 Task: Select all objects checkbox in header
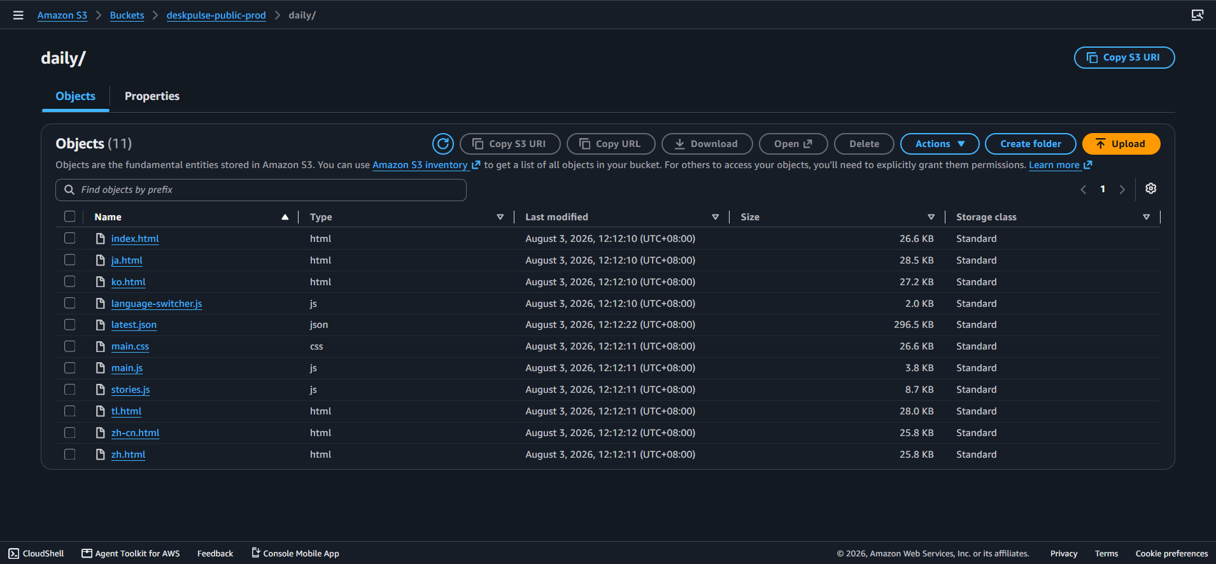pos(70,216)
